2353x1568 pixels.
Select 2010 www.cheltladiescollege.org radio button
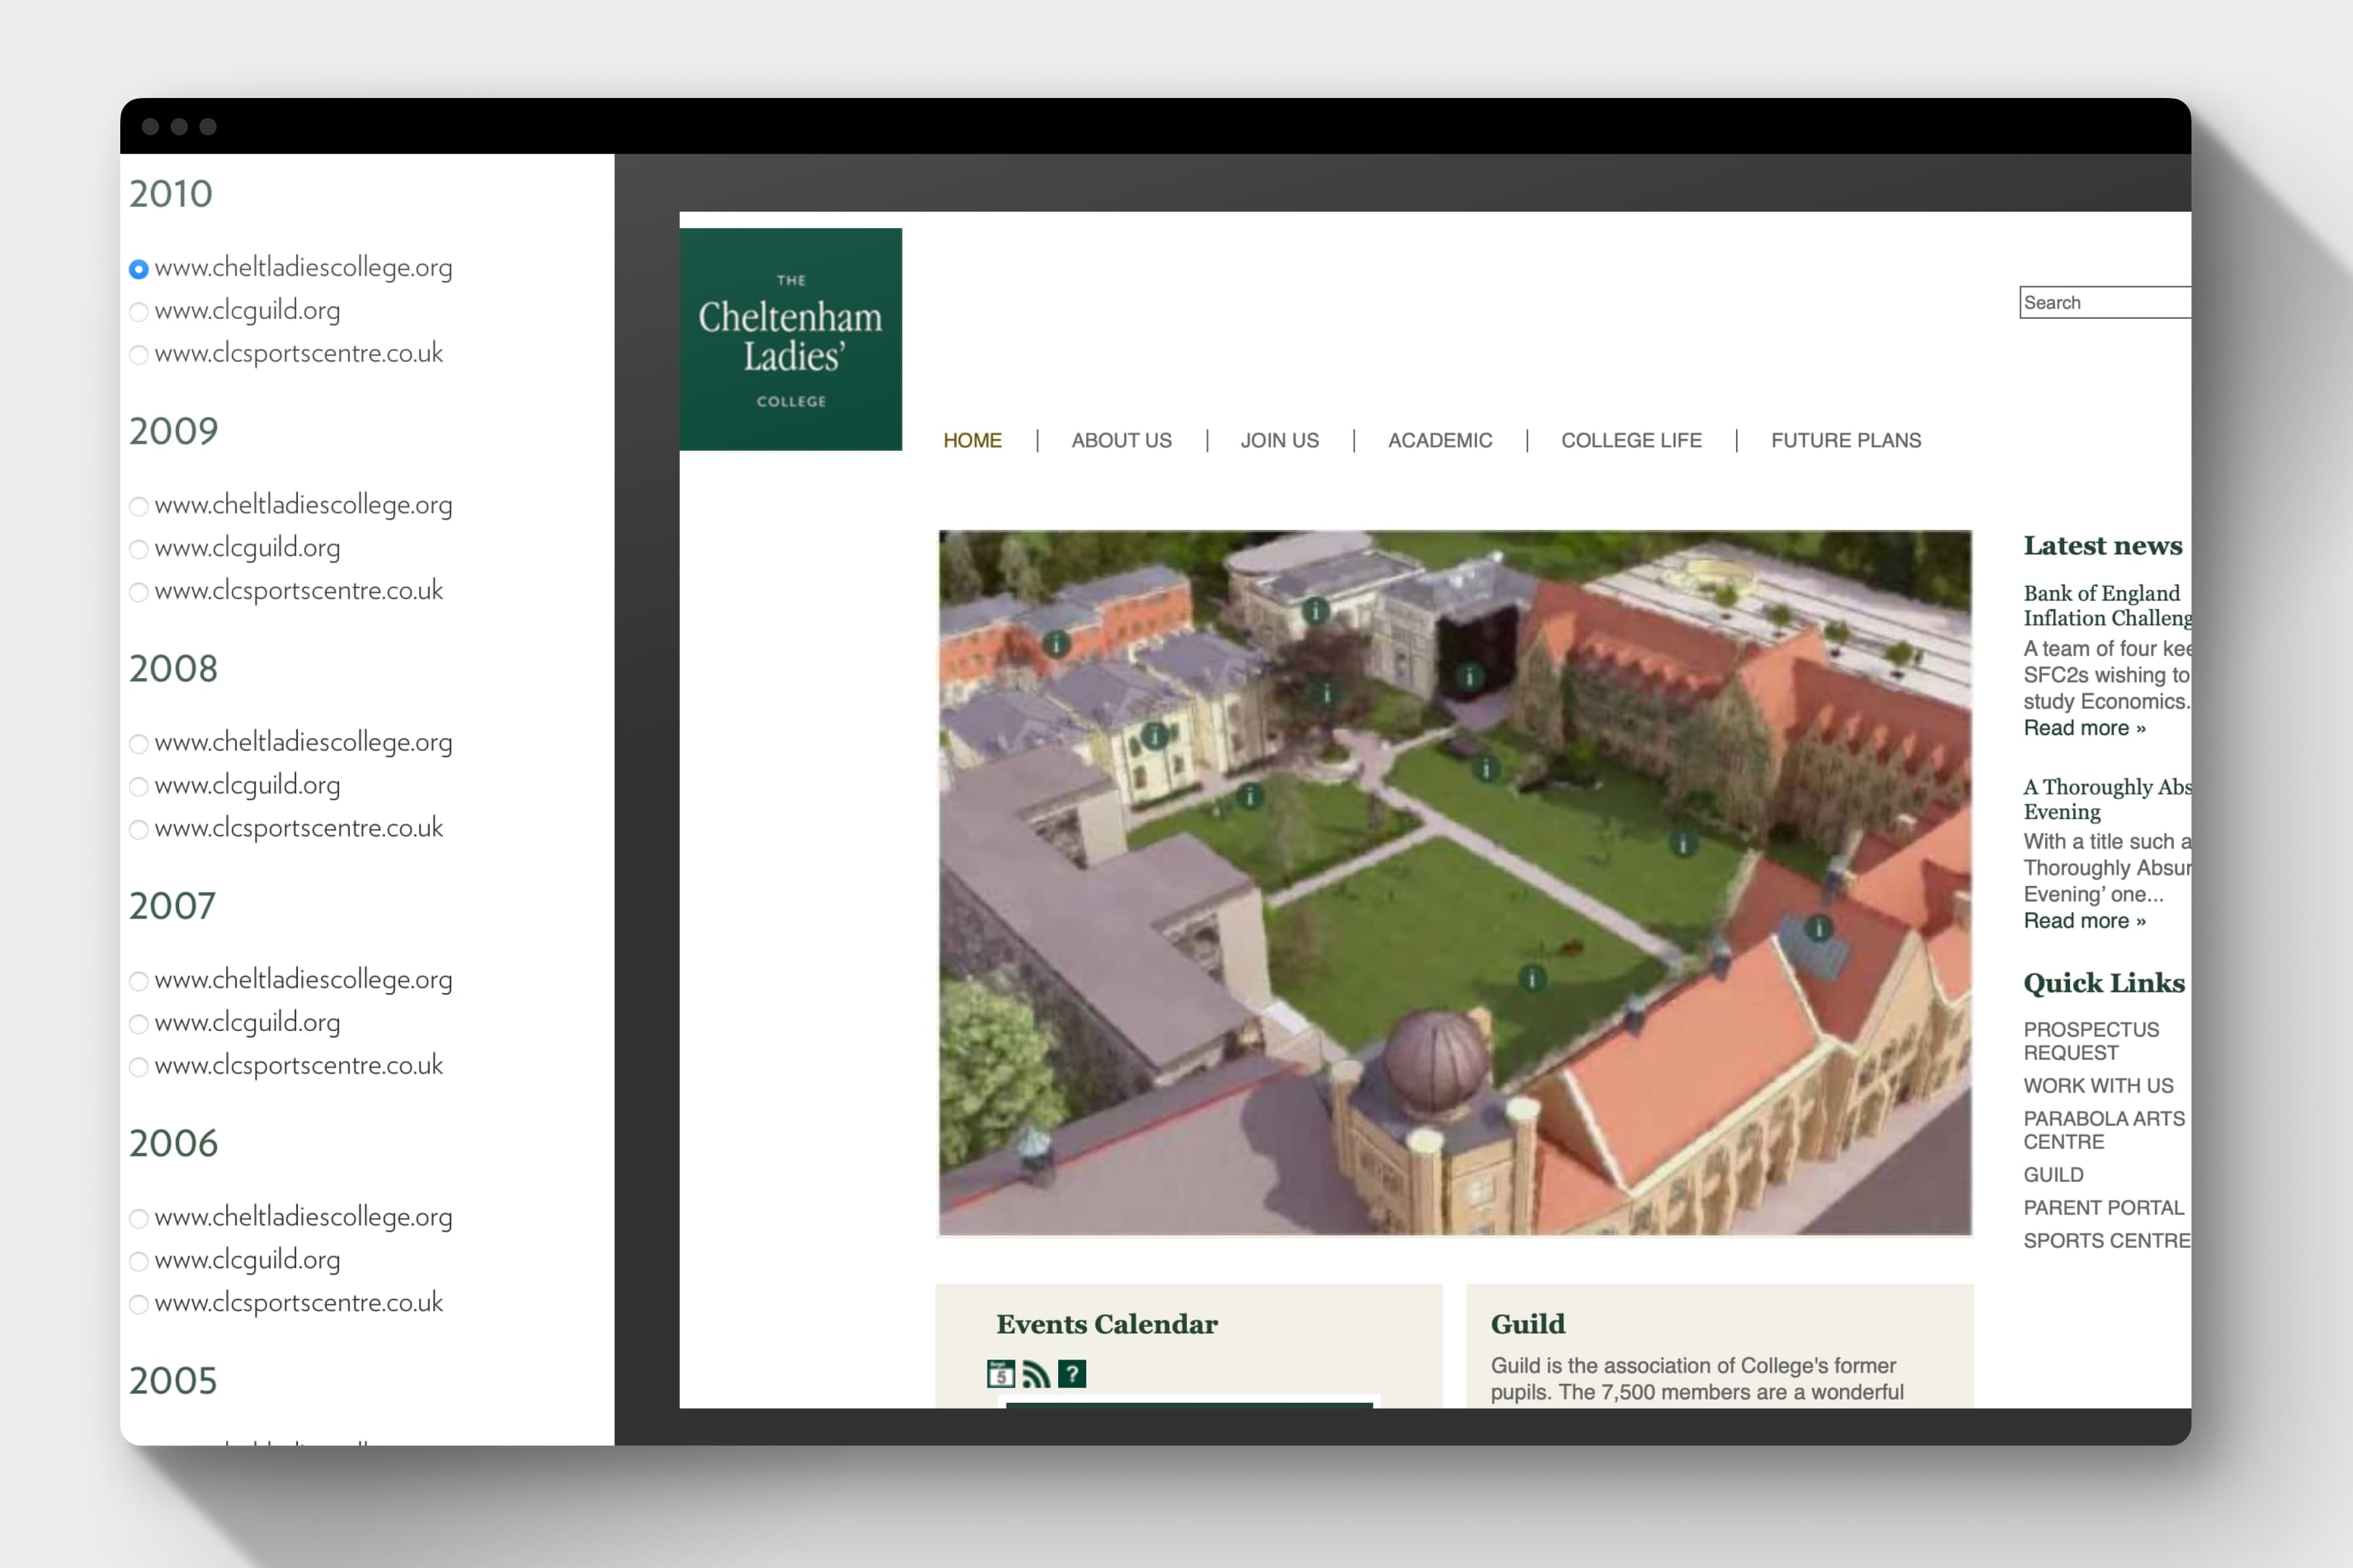point(139,269)
